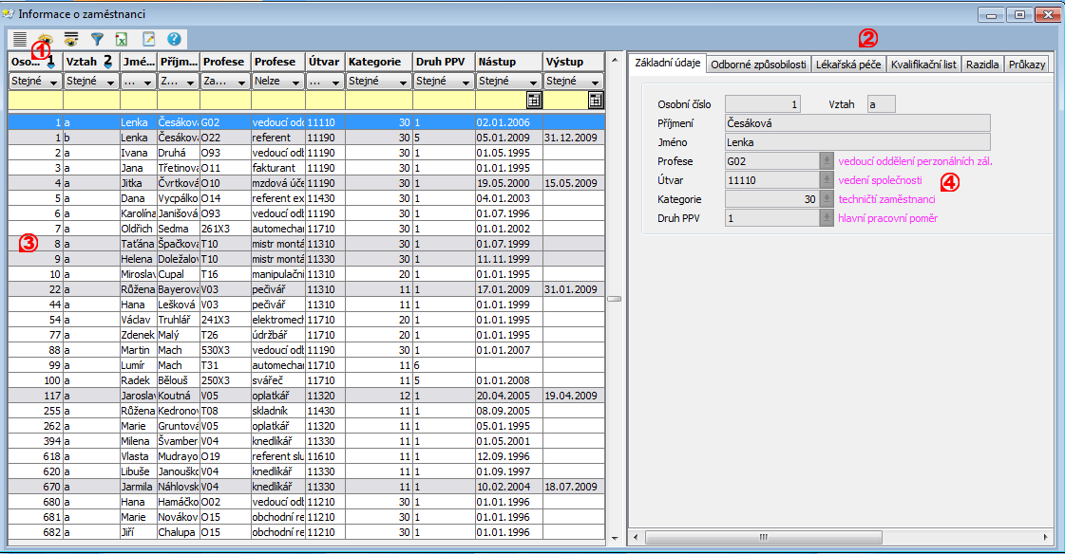Click yellow filter field under Kategorie column
The image size is (1065, 554).
point(378,100)
